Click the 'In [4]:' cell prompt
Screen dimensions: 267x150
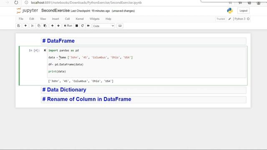point(34,50)
